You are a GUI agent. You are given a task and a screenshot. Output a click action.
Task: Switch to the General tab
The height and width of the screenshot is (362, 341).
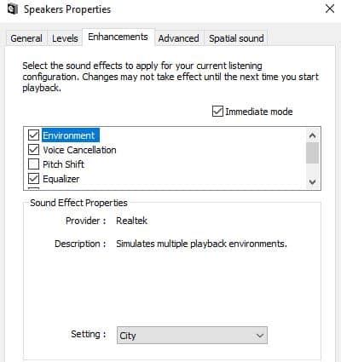tap(26, 38)
